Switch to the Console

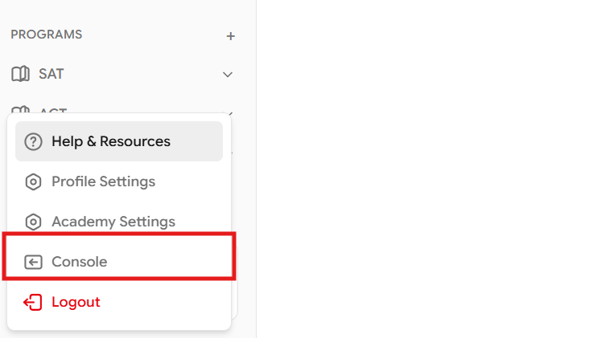pyautogui.click(x=79, y=262)
